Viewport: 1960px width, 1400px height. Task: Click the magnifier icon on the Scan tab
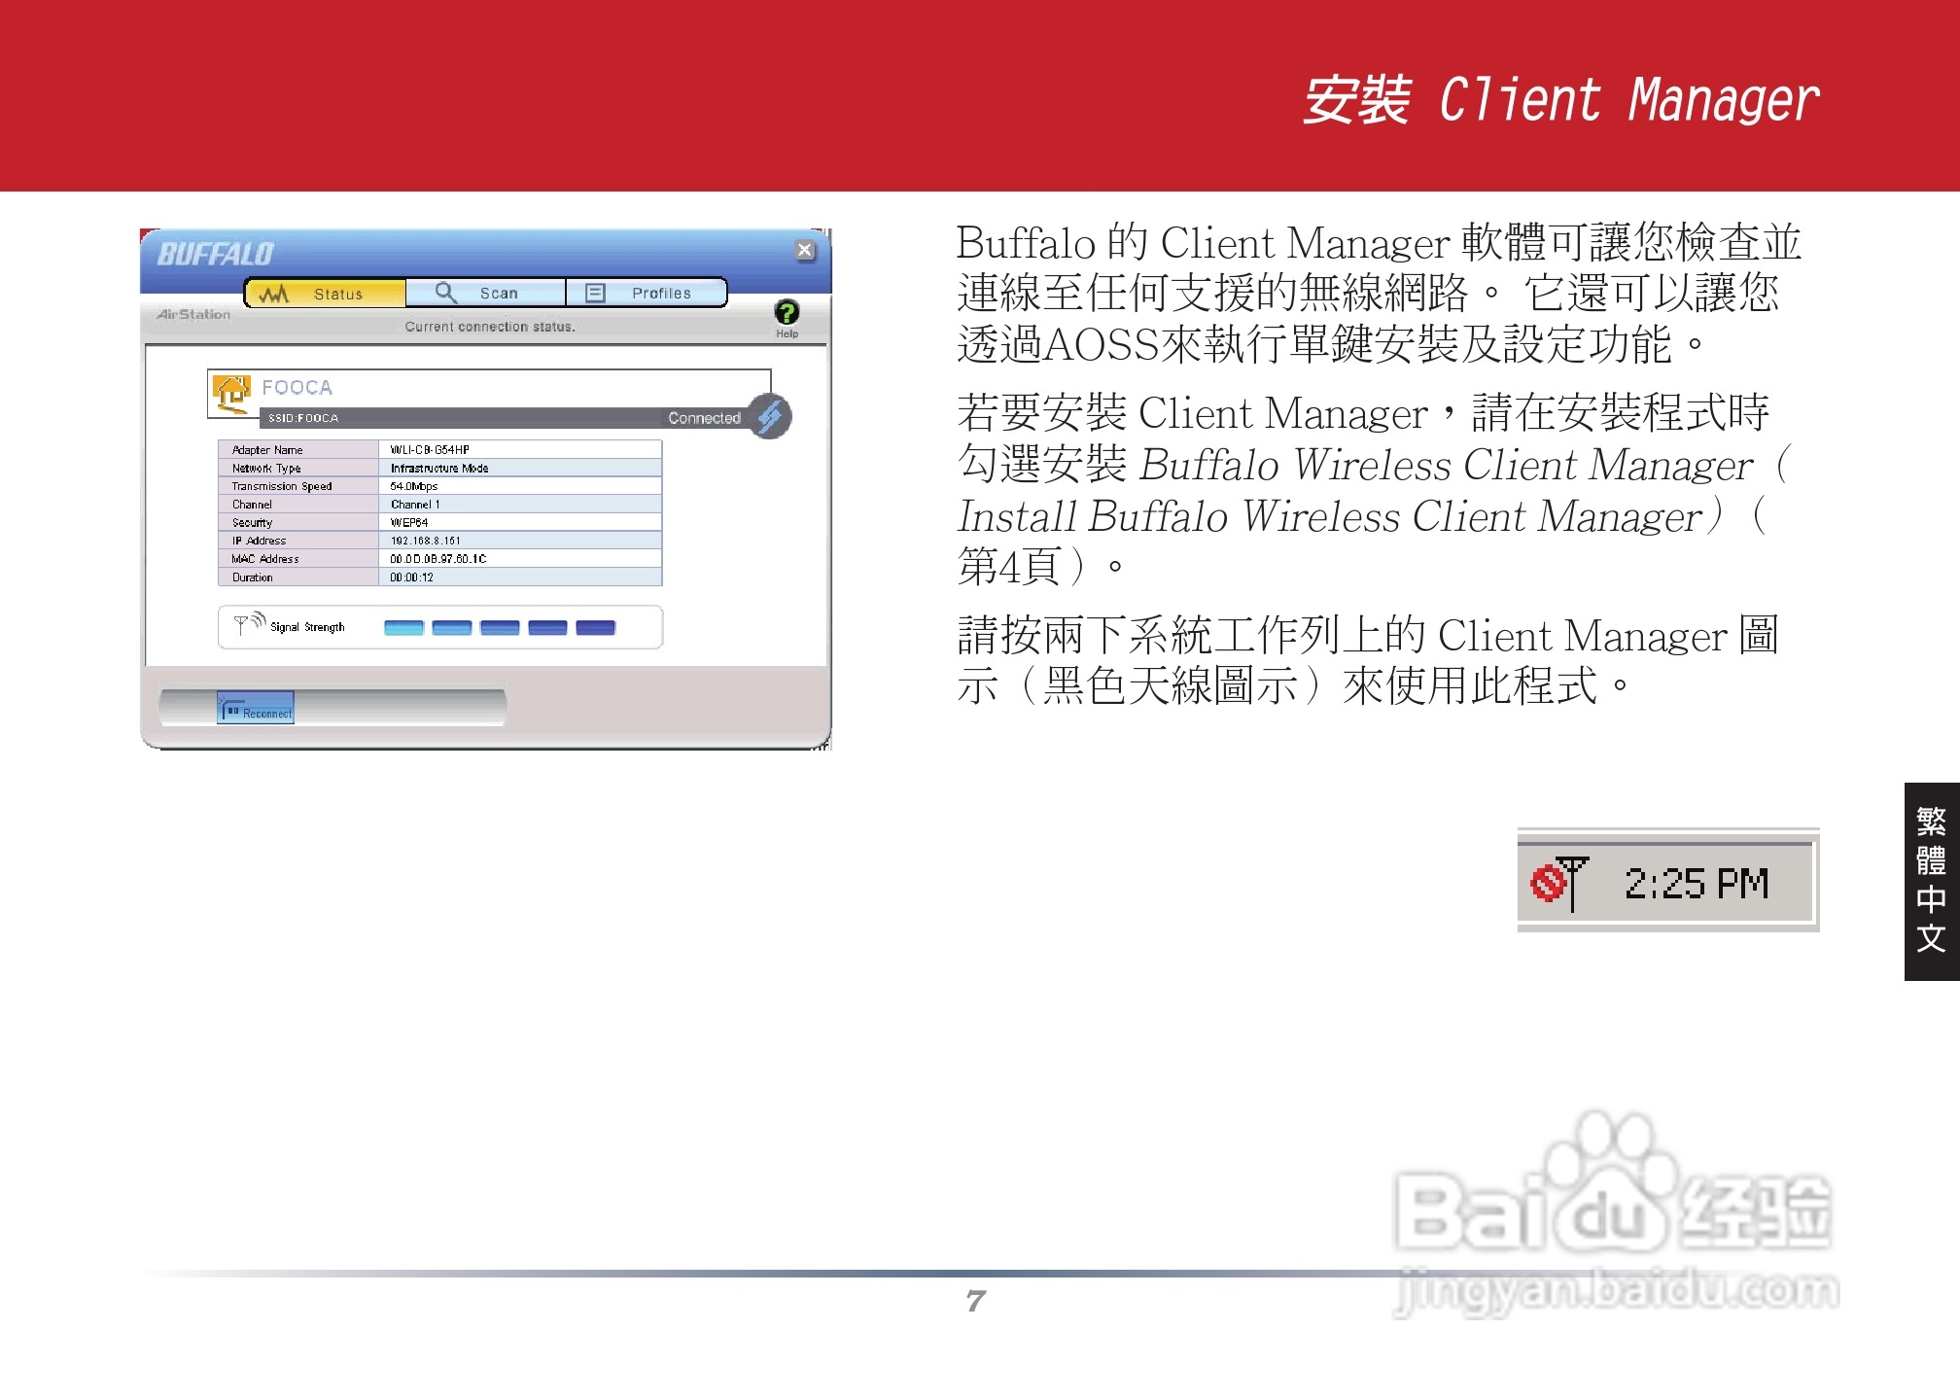[x=445, y=293]
